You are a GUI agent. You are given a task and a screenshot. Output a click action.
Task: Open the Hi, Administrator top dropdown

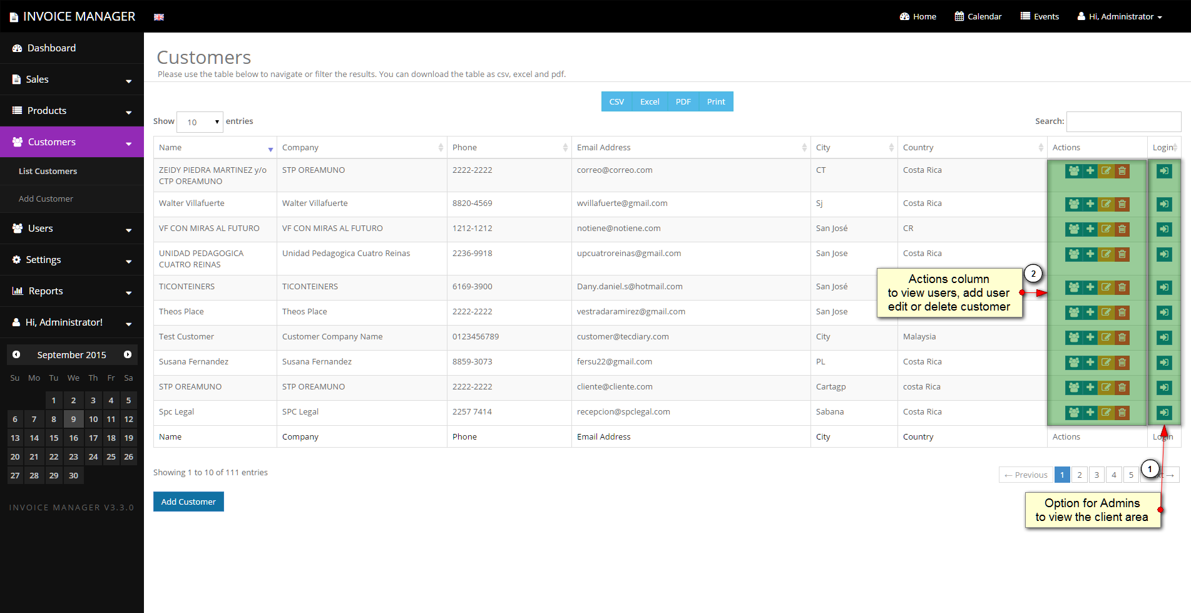1120,16
